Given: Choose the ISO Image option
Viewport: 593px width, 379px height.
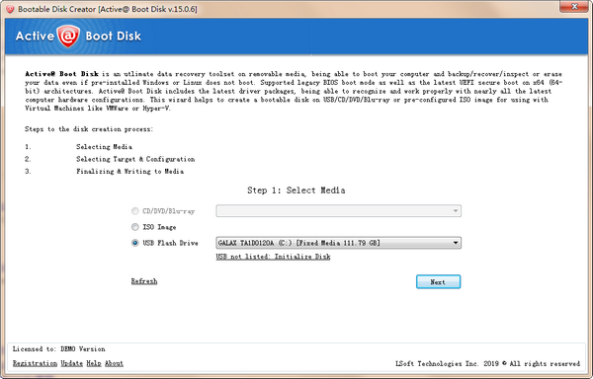Looking at the screenshot, I should pyautogui.click(x=135, y=227).
